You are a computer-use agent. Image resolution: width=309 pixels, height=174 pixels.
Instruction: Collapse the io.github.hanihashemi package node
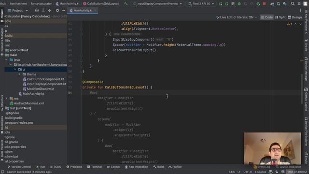tap(11, 64)
